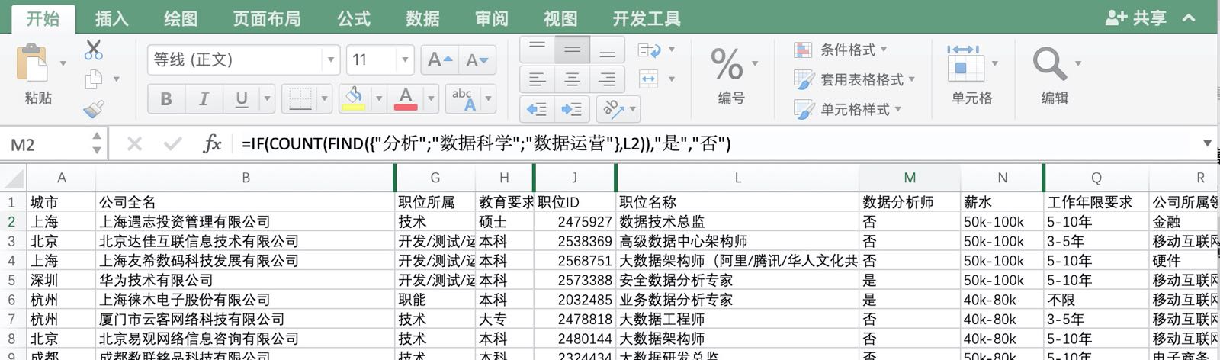Click the scissors Cut icon
The width and height of the screenshot is (1220, 360).
pyautogui.click(x=94, y=50)
